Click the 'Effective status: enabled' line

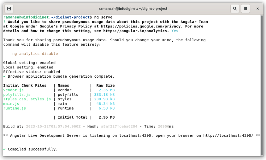(32, 72)
